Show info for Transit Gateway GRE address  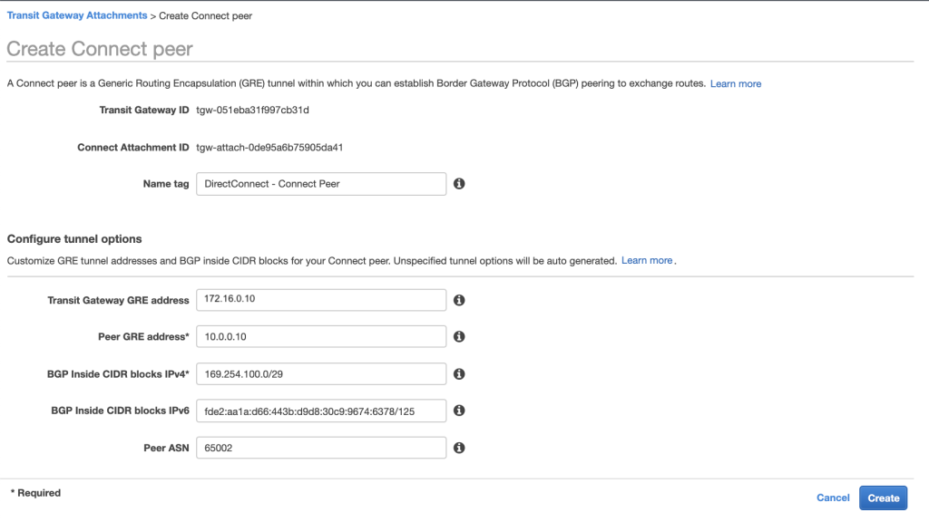tap(459, 300)
